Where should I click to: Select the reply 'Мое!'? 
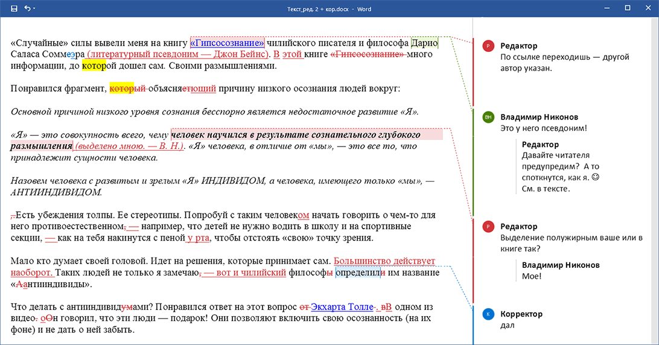[x=531, y=276]
